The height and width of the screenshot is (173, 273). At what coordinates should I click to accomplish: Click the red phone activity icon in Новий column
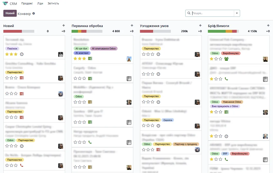tap(22, 165)
